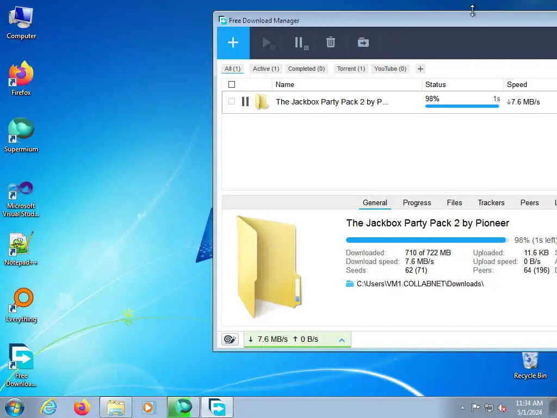The height and width of the screenshot is (418, 557).
Task: Click the start all downloads icon
Action: 268,44
